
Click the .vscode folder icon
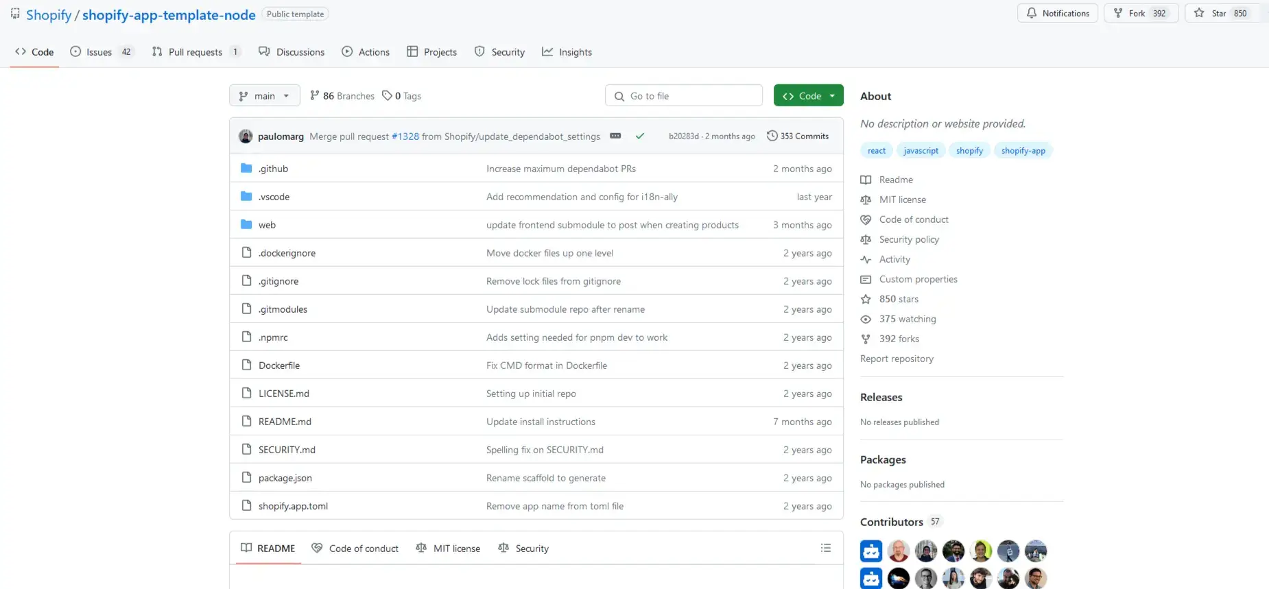pyautogui.click(x=246, y=197)
